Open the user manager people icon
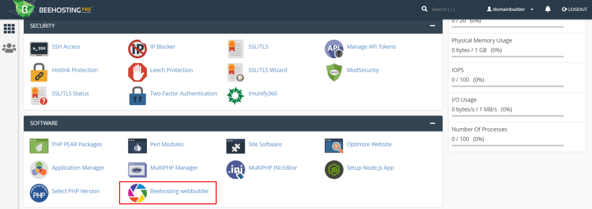The height and width of the screenshot is (209, 592). pos(9,48)
